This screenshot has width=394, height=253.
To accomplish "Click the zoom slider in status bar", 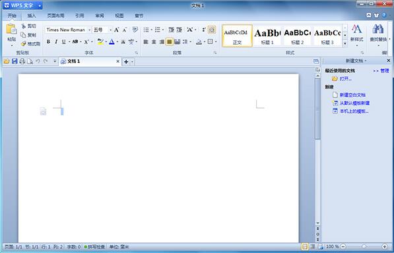I will [x=364, y=246].
